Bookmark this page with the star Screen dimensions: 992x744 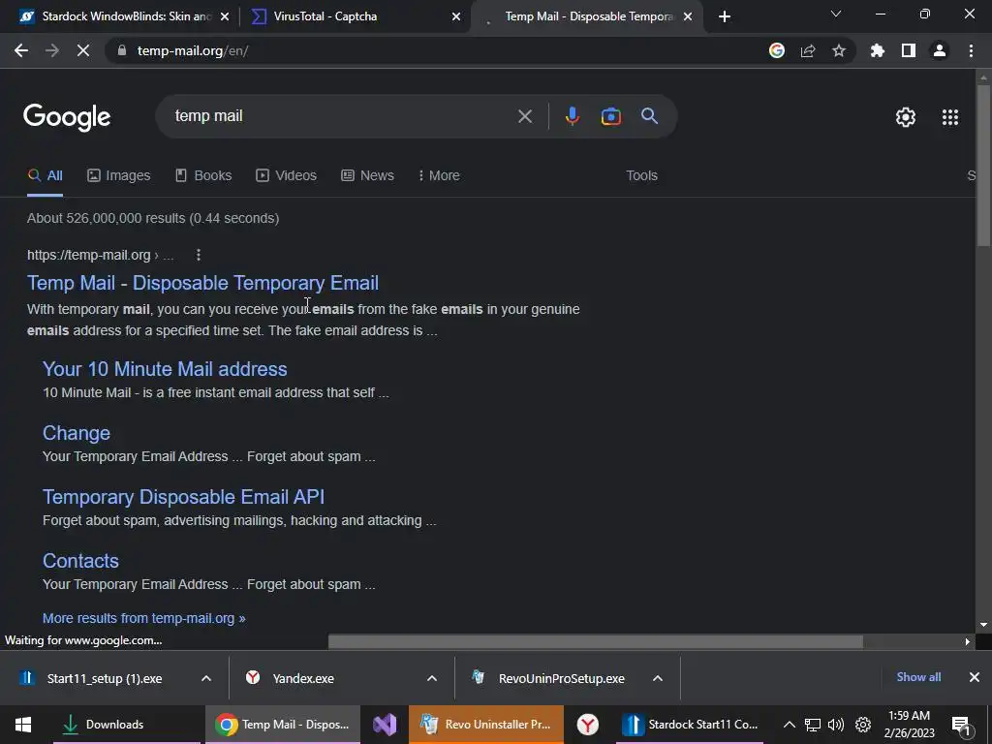coord(839,50)
